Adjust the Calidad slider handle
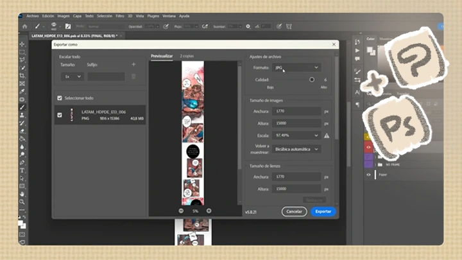462x260 pixels. click(312, 80)
